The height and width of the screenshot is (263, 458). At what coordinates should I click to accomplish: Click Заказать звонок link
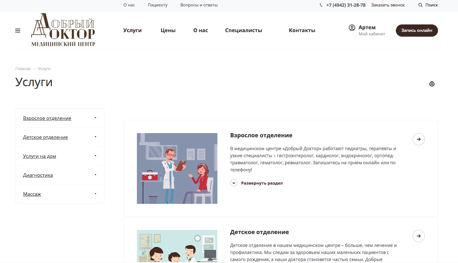point(388,5)
